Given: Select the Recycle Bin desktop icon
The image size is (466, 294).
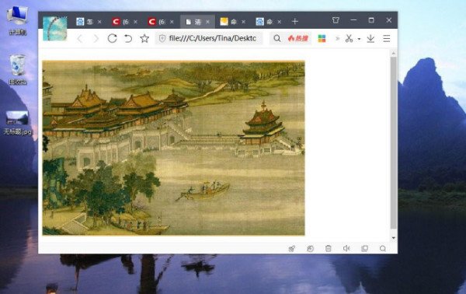Looking at the screenshot, I should pos(18,70).
